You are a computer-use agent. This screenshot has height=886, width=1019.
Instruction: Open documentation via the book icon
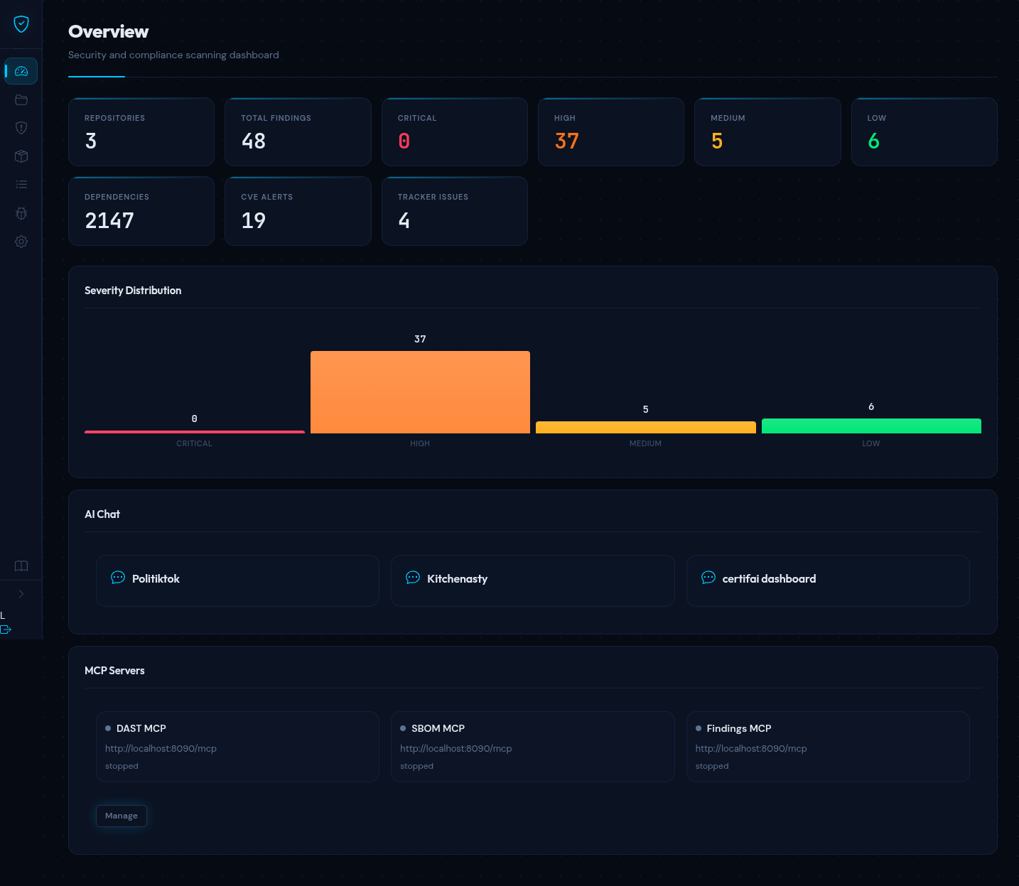point(21,566)
